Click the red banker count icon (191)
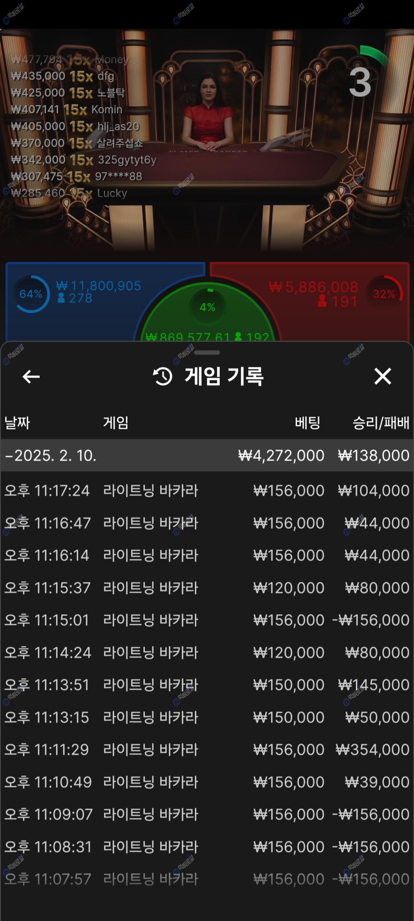Screen dimensions: 414x921 pyautogui.click(x=322, y=301)
